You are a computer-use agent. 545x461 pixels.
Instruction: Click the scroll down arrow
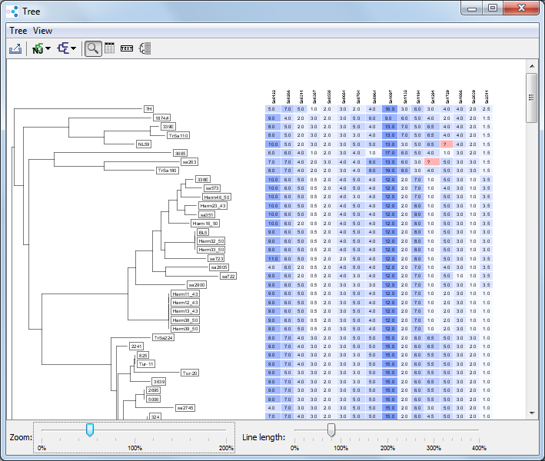[x=531, y=413]
